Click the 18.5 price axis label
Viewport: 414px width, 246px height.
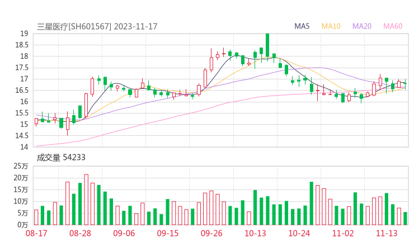(22, 45)
